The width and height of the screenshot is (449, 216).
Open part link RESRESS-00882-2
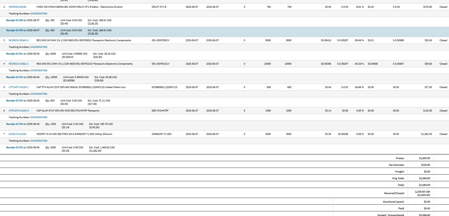[19, 64]
